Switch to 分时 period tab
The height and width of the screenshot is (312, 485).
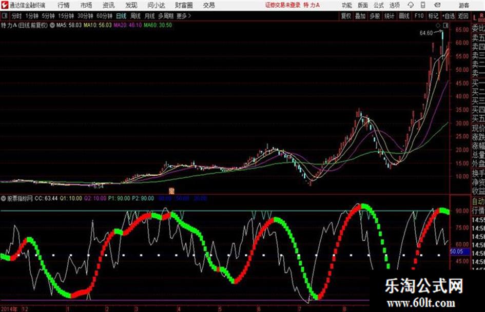point(16,16)
